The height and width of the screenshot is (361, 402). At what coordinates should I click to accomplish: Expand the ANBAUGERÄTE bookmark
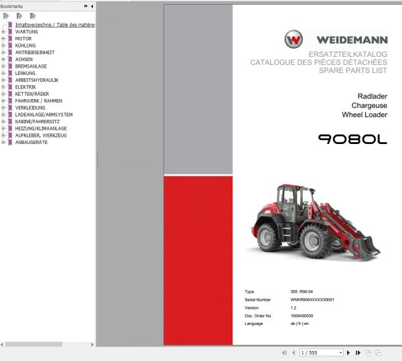(x=3, y=143)
